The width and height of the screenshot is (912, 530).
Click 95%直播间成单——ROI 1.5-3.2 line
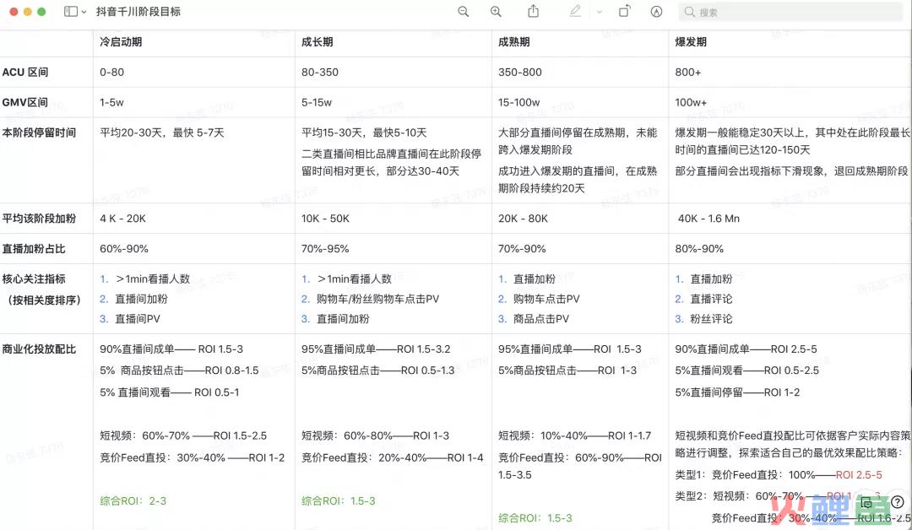tap(376, 349)
